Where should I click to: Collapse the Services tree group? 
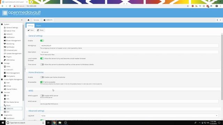(2, 92)
